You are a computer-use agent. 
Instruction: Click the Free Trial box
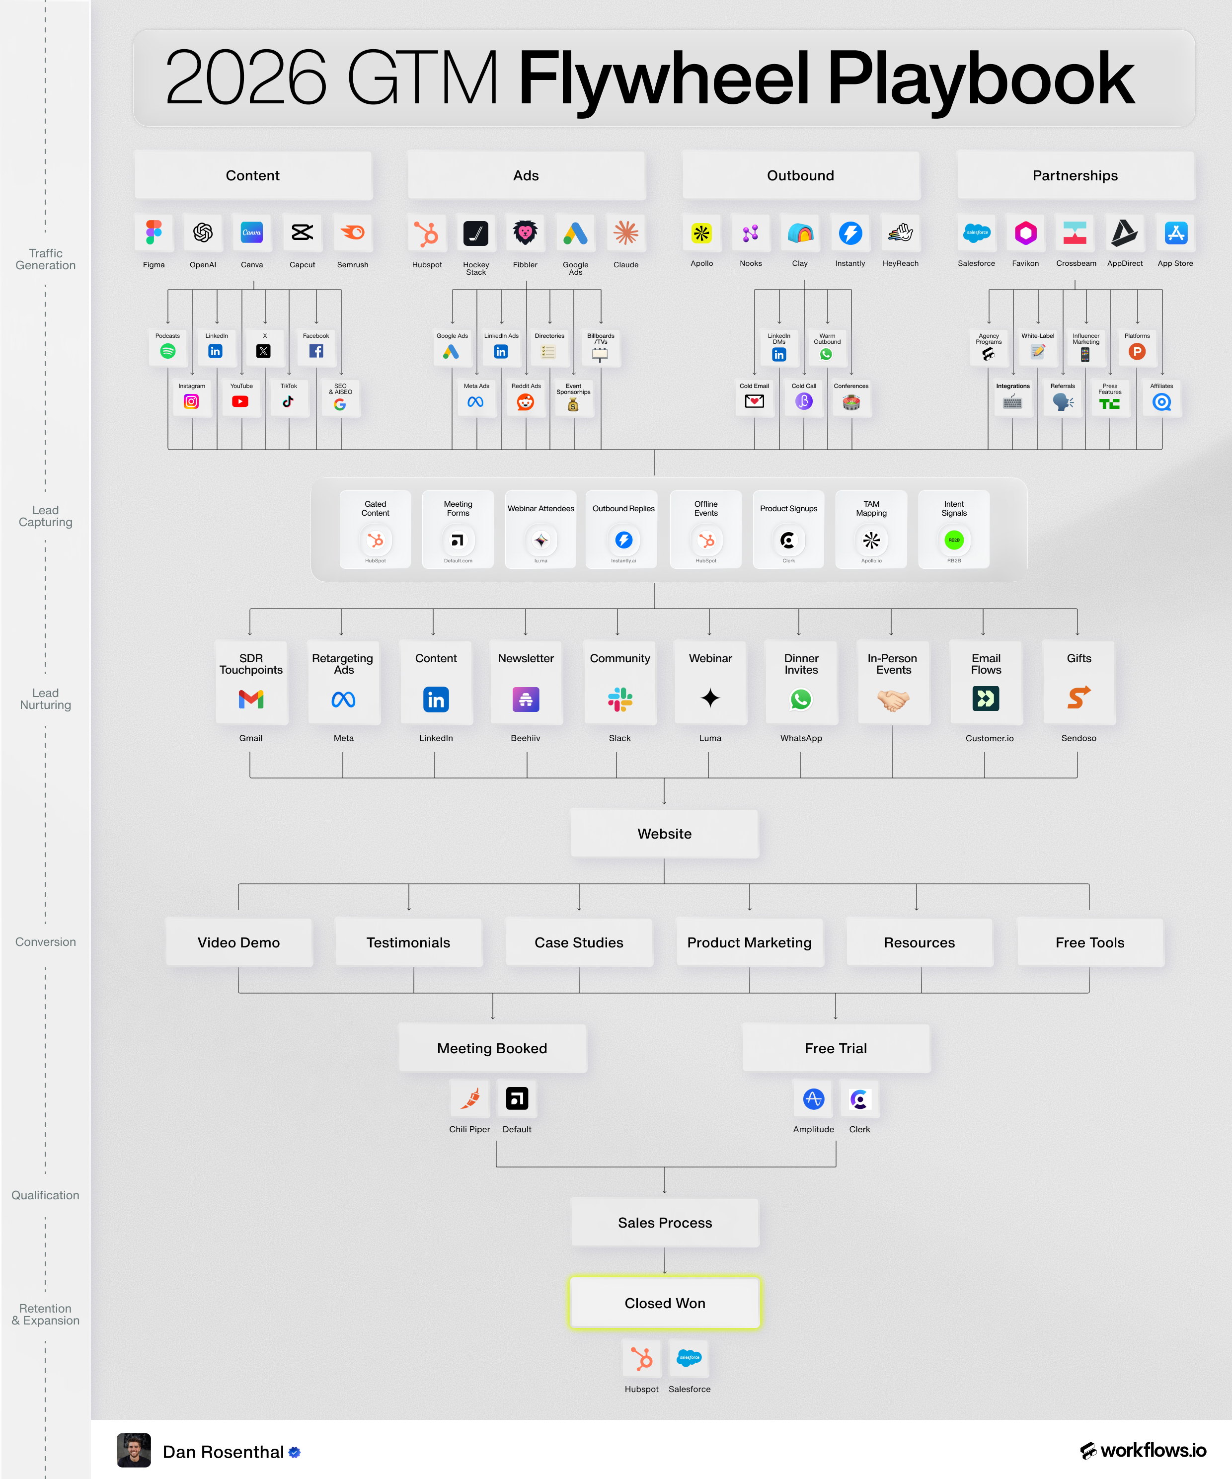(836, 1048)
